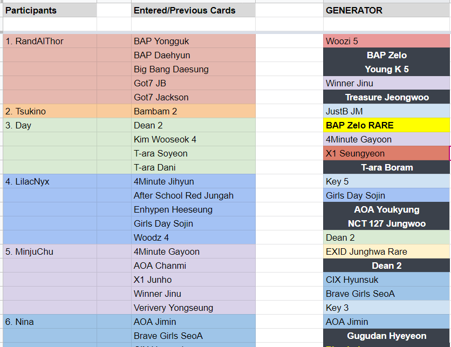Click the 'NCT 127 Jungwoo' generator cell

(x=387, y=223)
